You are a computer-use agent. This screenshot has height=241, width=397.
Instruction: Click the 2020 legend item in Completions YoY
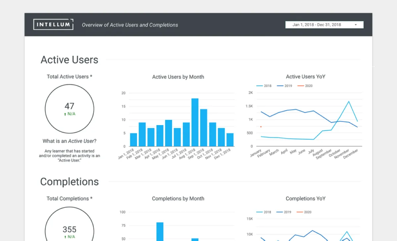click(x=304, y=212)
